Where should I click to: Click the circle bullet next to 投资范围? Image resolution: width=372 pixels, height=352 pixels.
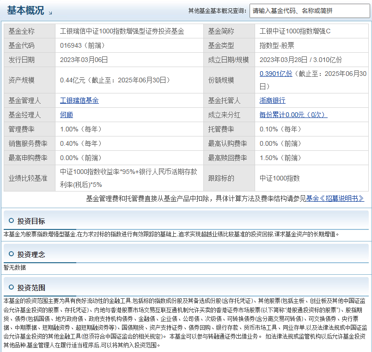click(11, 287)
